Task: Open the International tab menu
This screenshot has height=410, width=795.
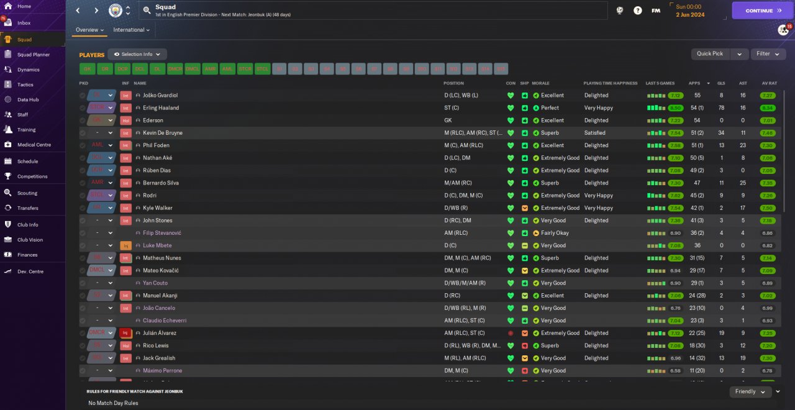Action: click(x=132, y=30)
